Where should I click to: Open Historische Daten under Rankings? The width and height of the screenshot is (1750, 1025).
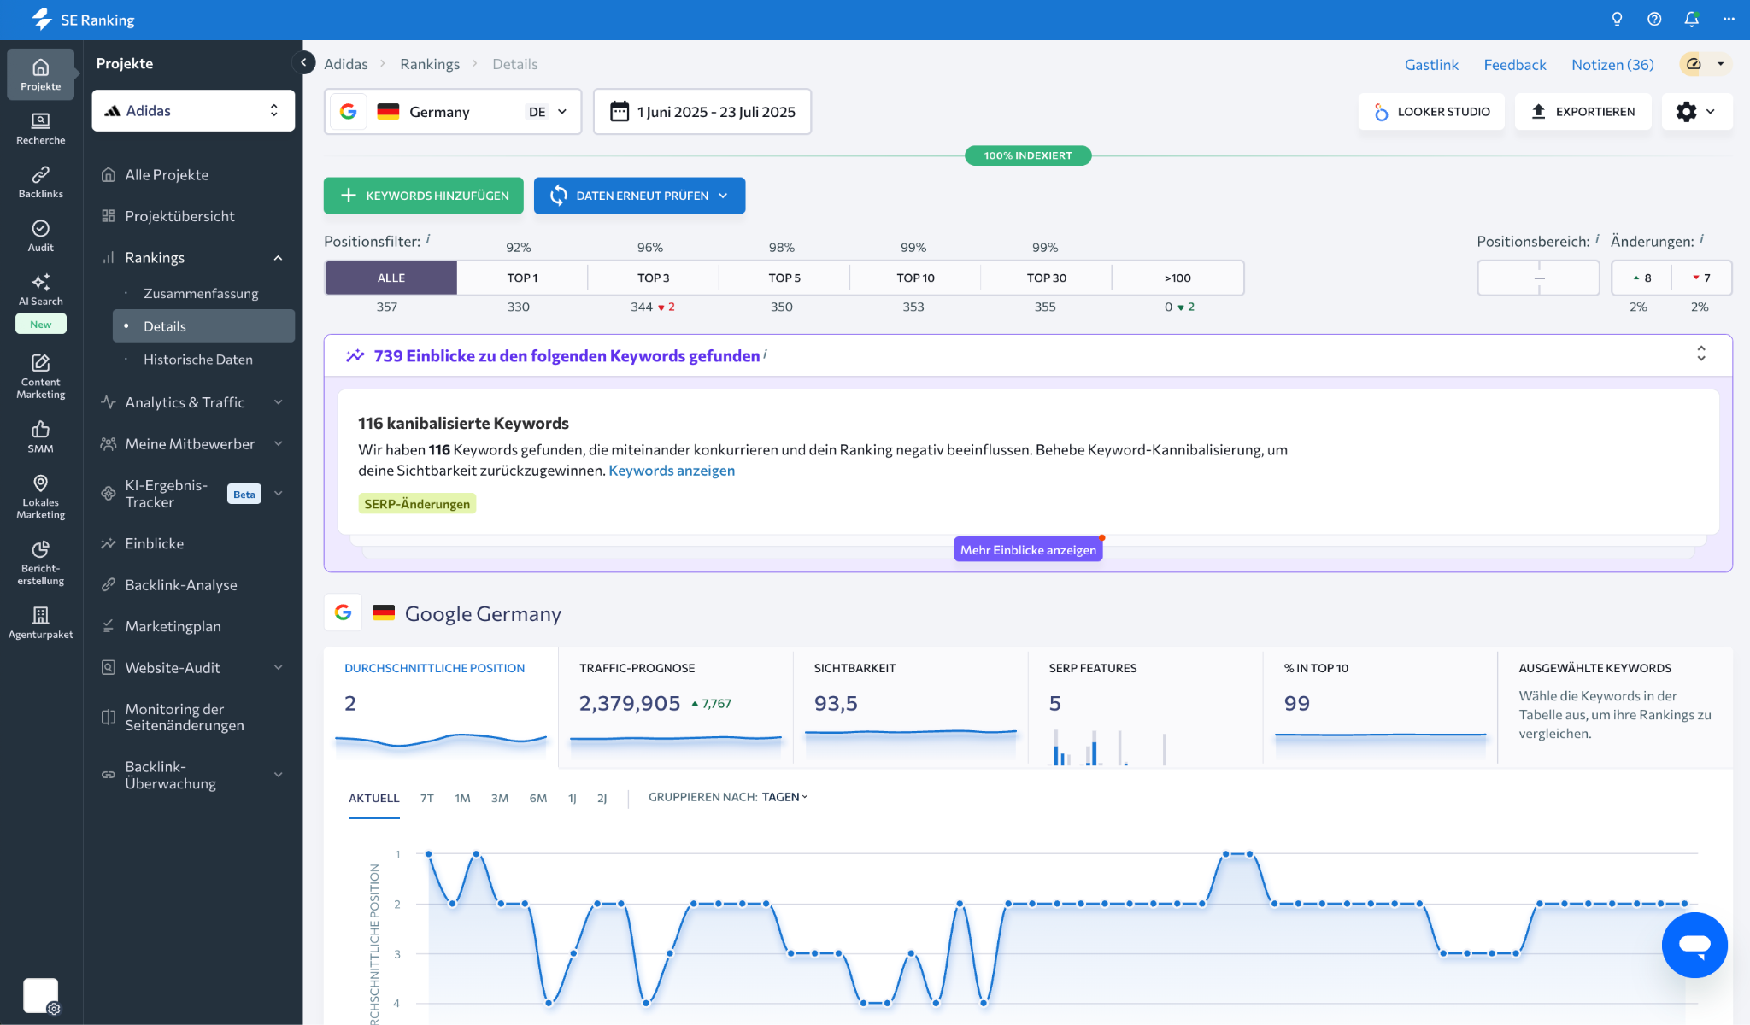(x=198, y=360)
